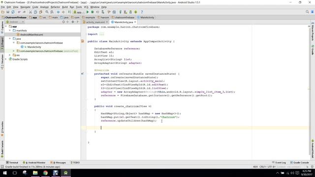Viewport: 315px width, 177px height.
Task: Collapse the first com.example.haroon.chatroomfirebase package
Action: coord(14,43)
